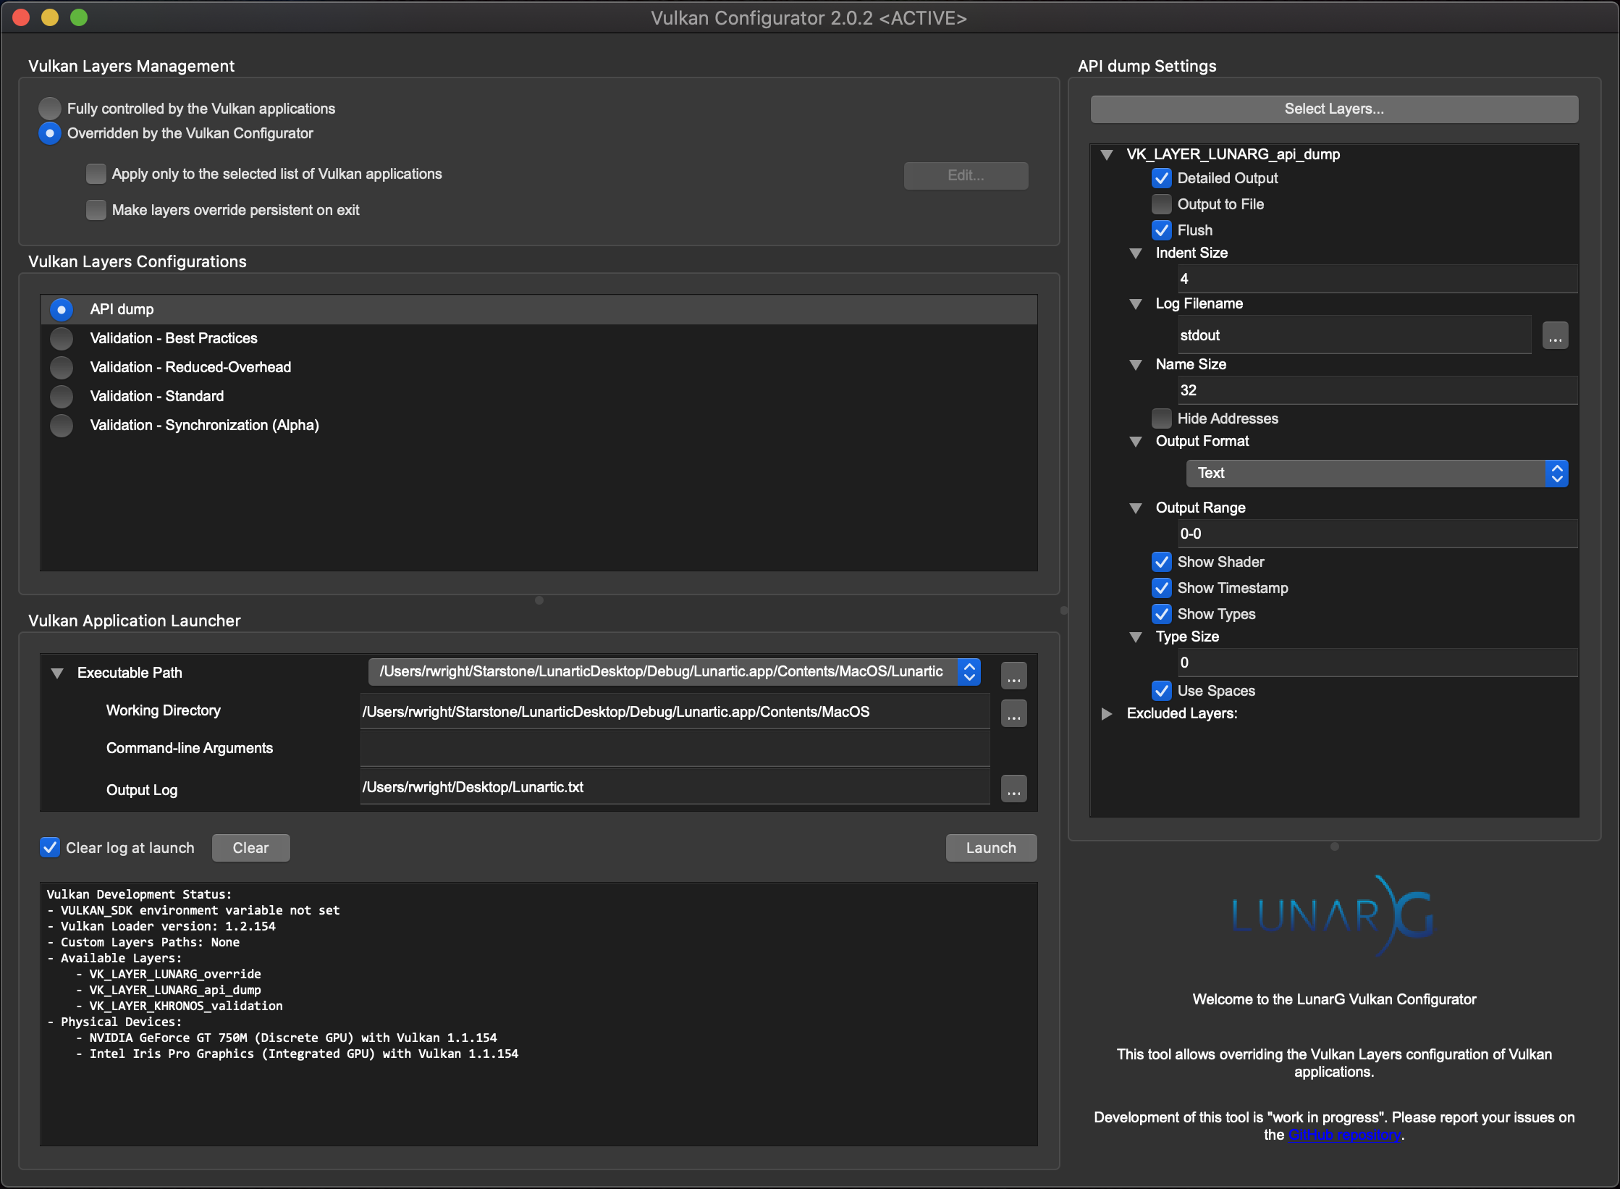The width and height of the screenshot is (1620, 1189).
Task: Uncheck the Detailed Output checkbox
Action: (1162, 178)
